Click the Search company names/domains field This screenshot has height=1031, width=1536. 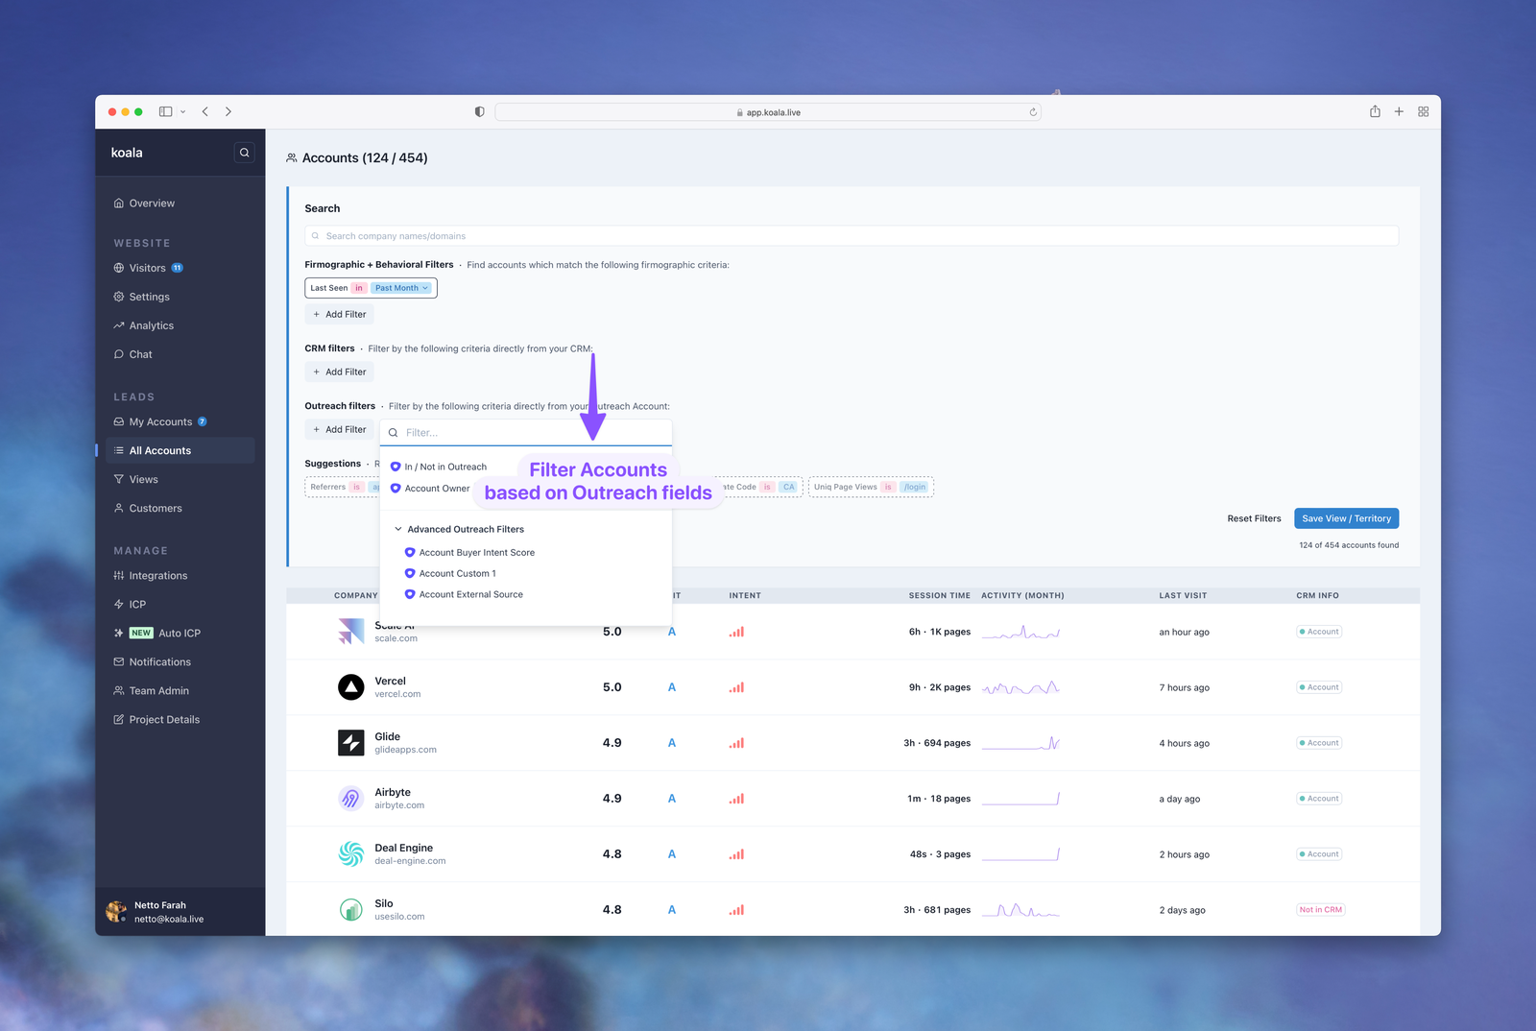pyautogui.click(x=851, y=236)
